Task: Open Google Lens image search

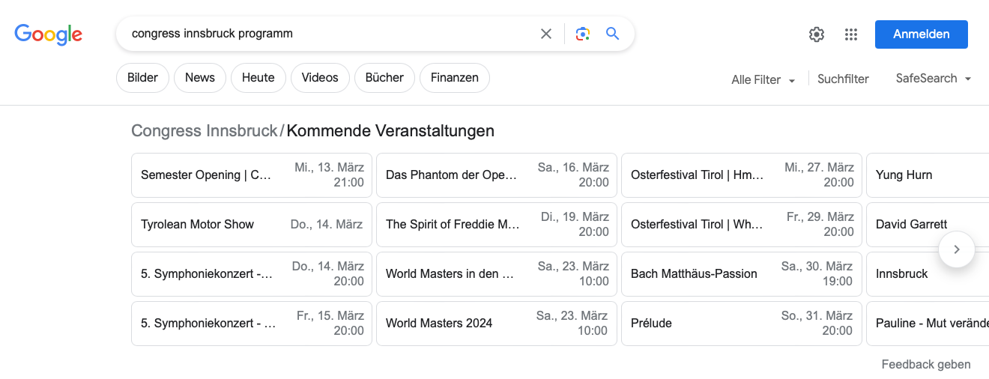Action: coord(583,34)
